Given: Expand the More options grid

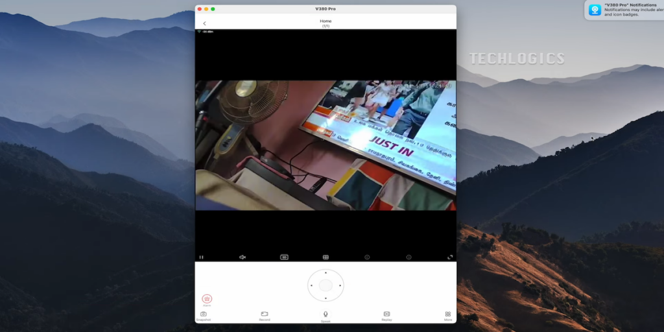Looking at the screenshot, I should [x=448, y=314].
